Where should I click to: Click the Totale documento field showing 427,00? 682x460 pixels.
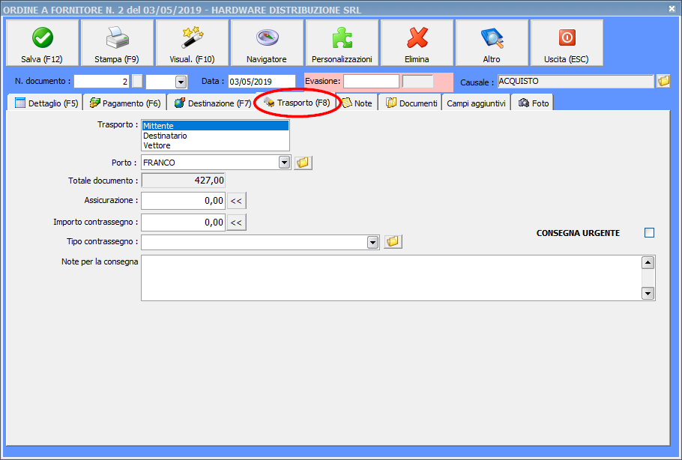point(183,180)
